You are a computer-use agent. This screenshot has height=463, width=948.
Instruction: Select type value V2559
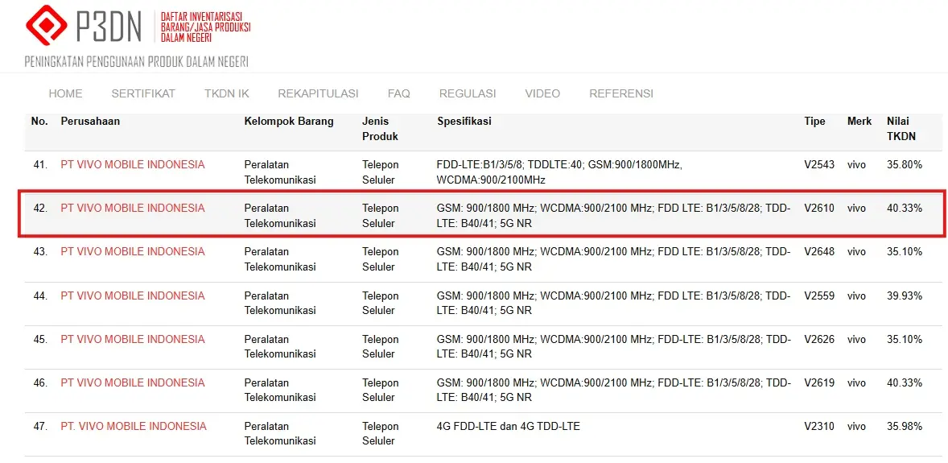(x=819, y=296)
